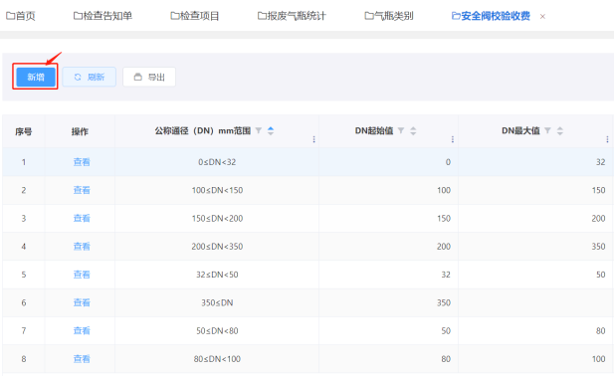This screenshot has width=614, height=376.
Task: Click the folder icon on 气瓶类别 tab
Action: point(369,16)
